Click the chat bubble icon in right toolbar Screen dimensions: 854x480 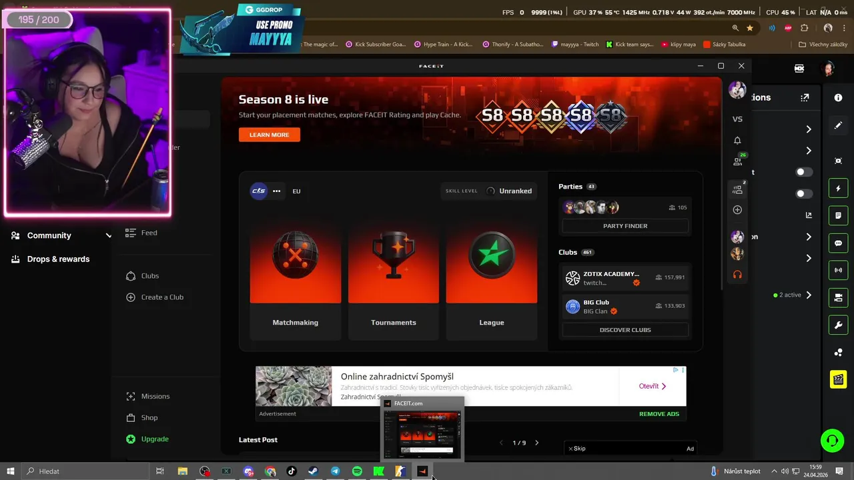point(839,243)
